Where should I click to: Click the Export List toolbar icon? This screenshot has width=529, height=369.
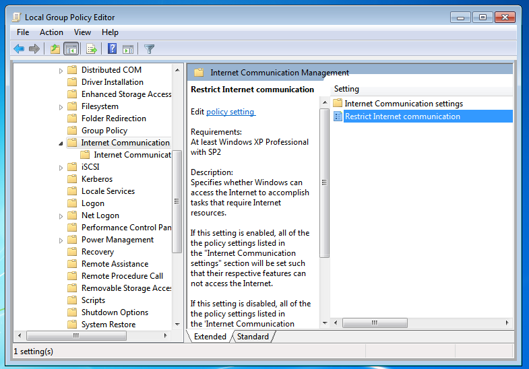pos(91,49)
